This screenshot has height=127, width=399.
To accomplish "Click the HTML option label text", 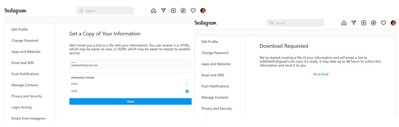I will click(74, 84).
